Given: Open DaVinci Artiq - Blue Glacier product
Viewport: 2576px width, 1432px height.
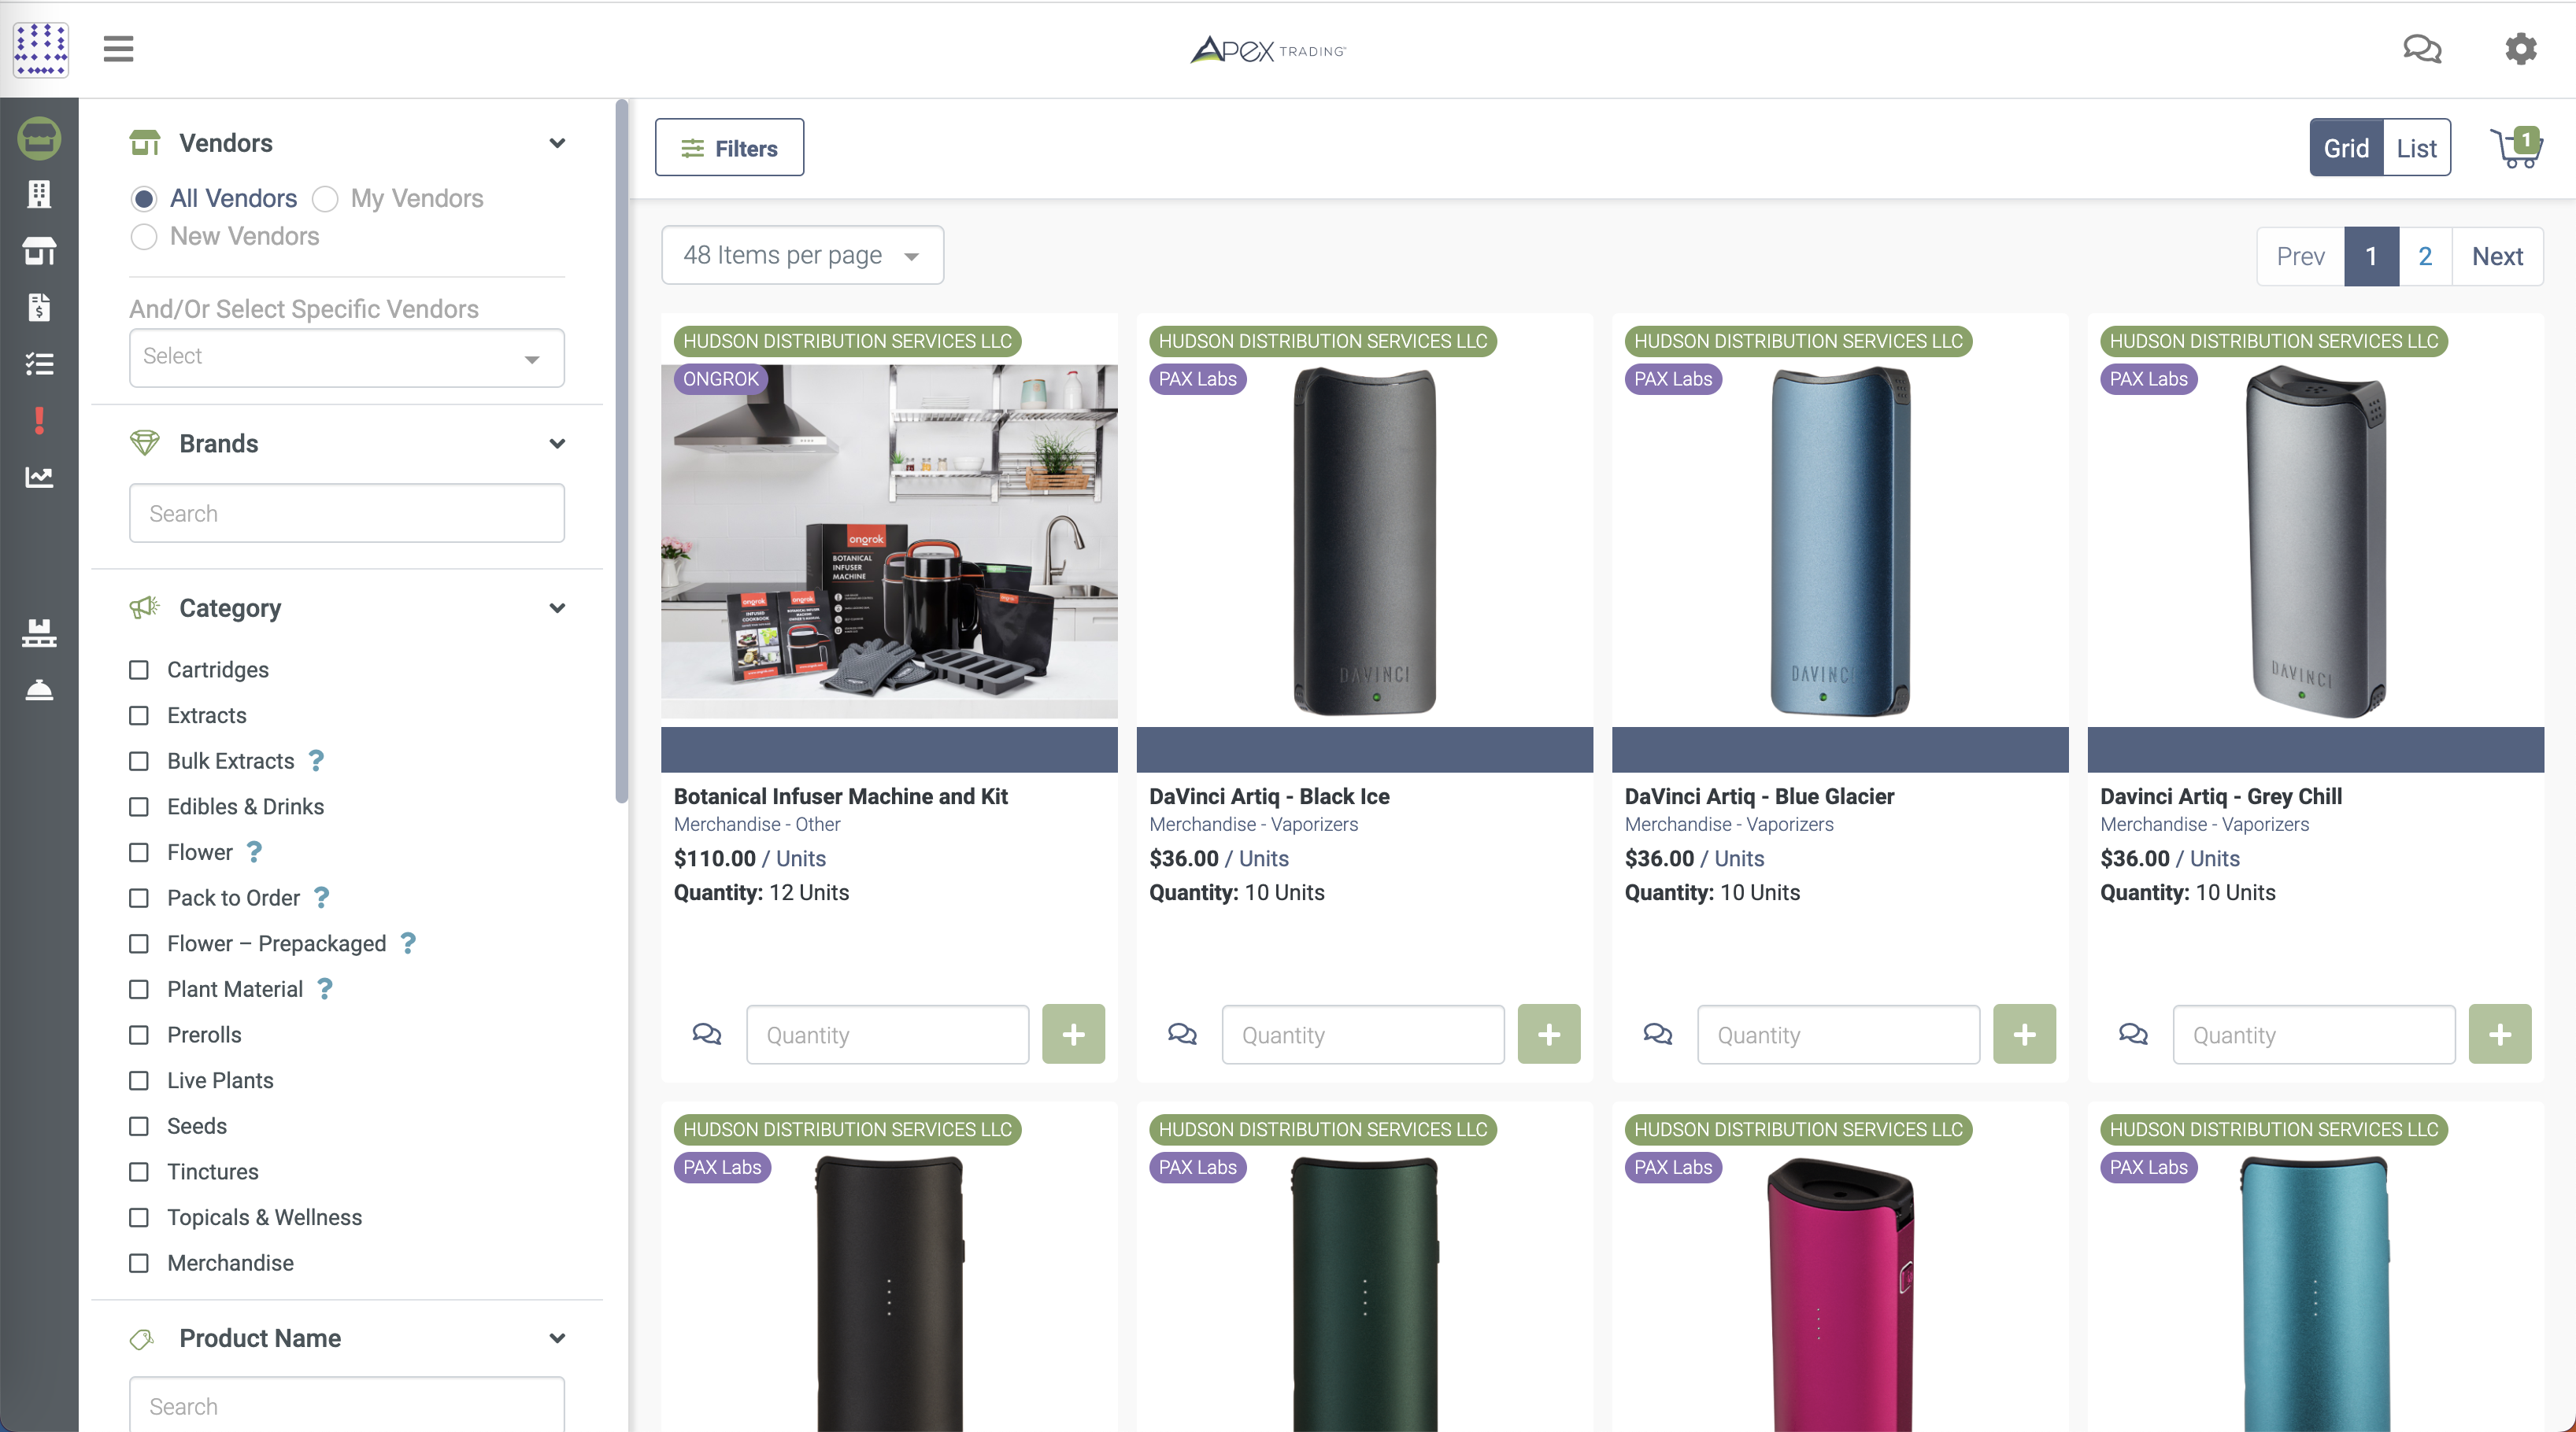Looking at the screenshot, I should point(1759,796).
